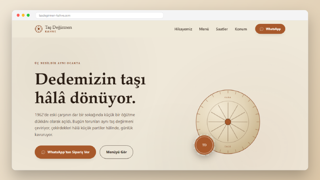Click the orange hub of the millstone

click(228, 122)
